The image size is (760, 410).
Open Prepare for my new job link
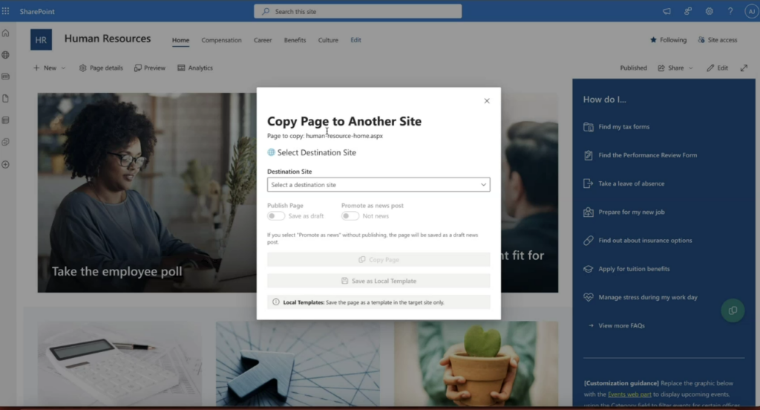click(631, 212)
